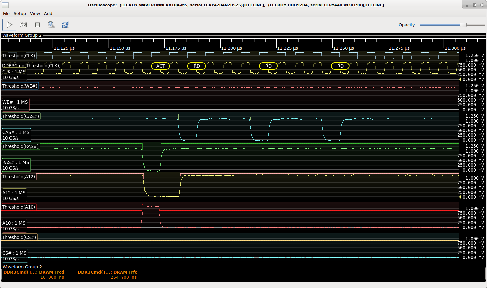Select the Threshold(WE#) channel label

coord(20,86)
